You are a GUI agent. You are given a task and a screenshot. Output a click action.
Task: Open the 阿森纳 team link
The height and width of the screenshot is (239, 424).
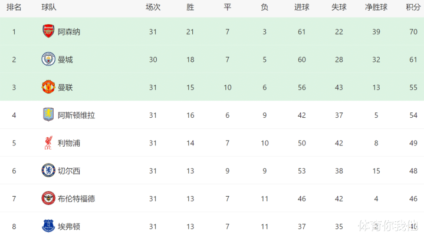[x=69, y=32]
